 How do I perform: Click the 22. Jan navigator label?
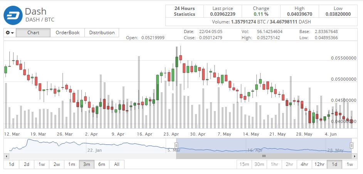point(95,150)
